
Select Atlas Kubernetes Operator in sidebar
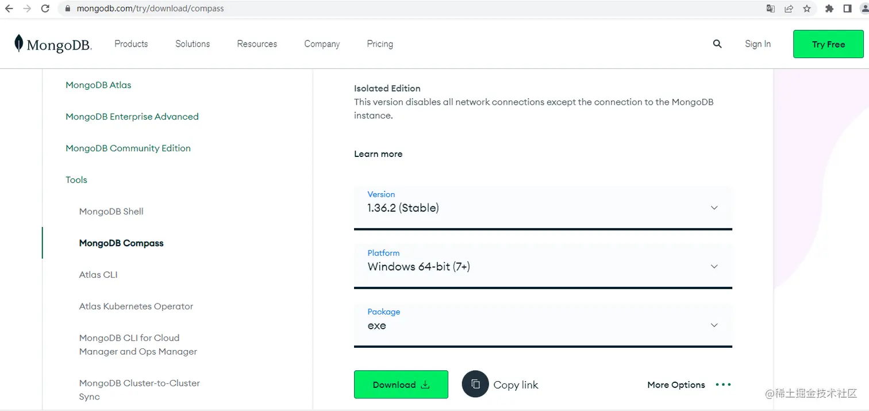136,306
